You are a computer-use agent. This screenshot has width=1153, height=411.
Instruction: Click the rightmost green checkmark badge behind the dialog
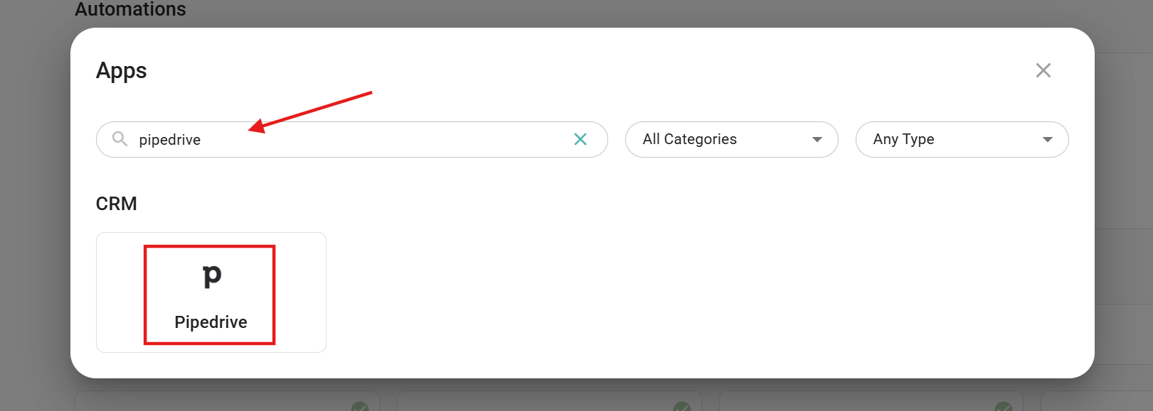1004,406
